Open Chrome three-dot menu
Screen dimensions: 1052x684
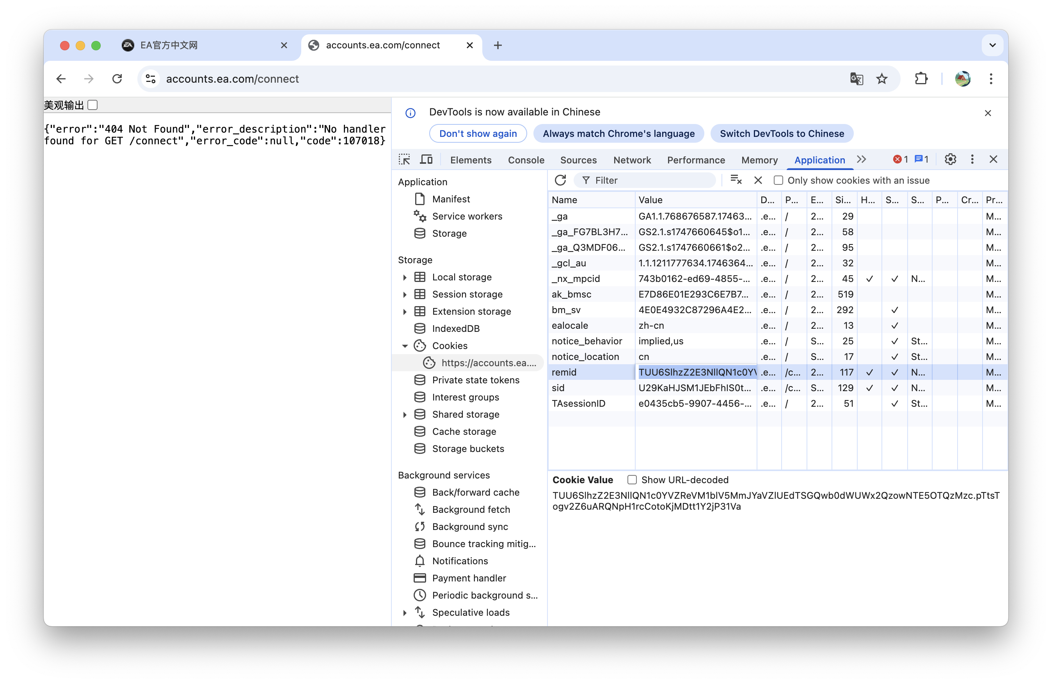tap(991, 79)
